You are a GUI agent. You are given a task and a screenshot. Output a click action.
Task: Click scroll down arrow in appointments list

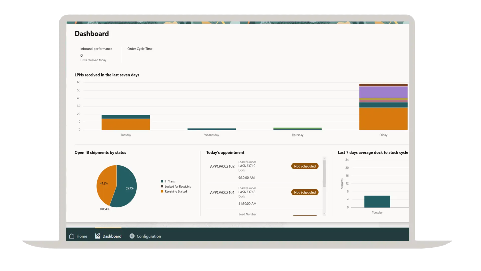pyautogui.click(x=324, y=214)
